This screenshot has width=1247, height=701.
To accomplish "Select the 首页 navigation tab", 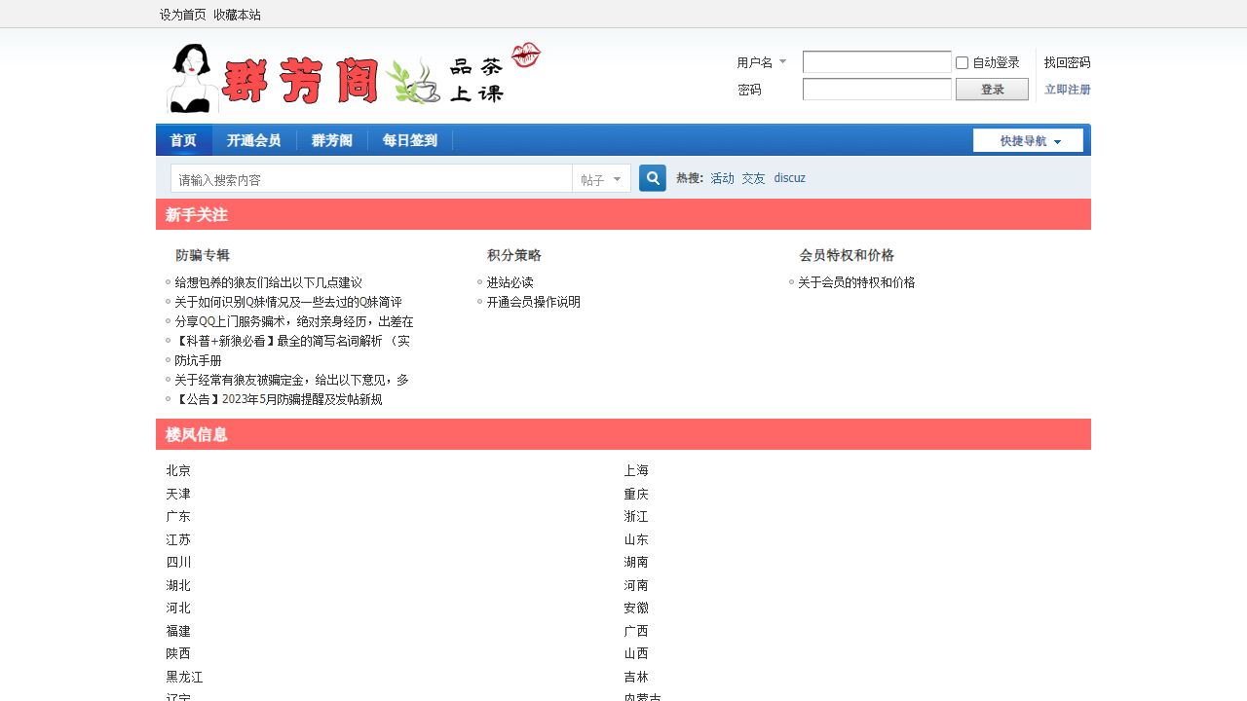I will tap(183, 140).
